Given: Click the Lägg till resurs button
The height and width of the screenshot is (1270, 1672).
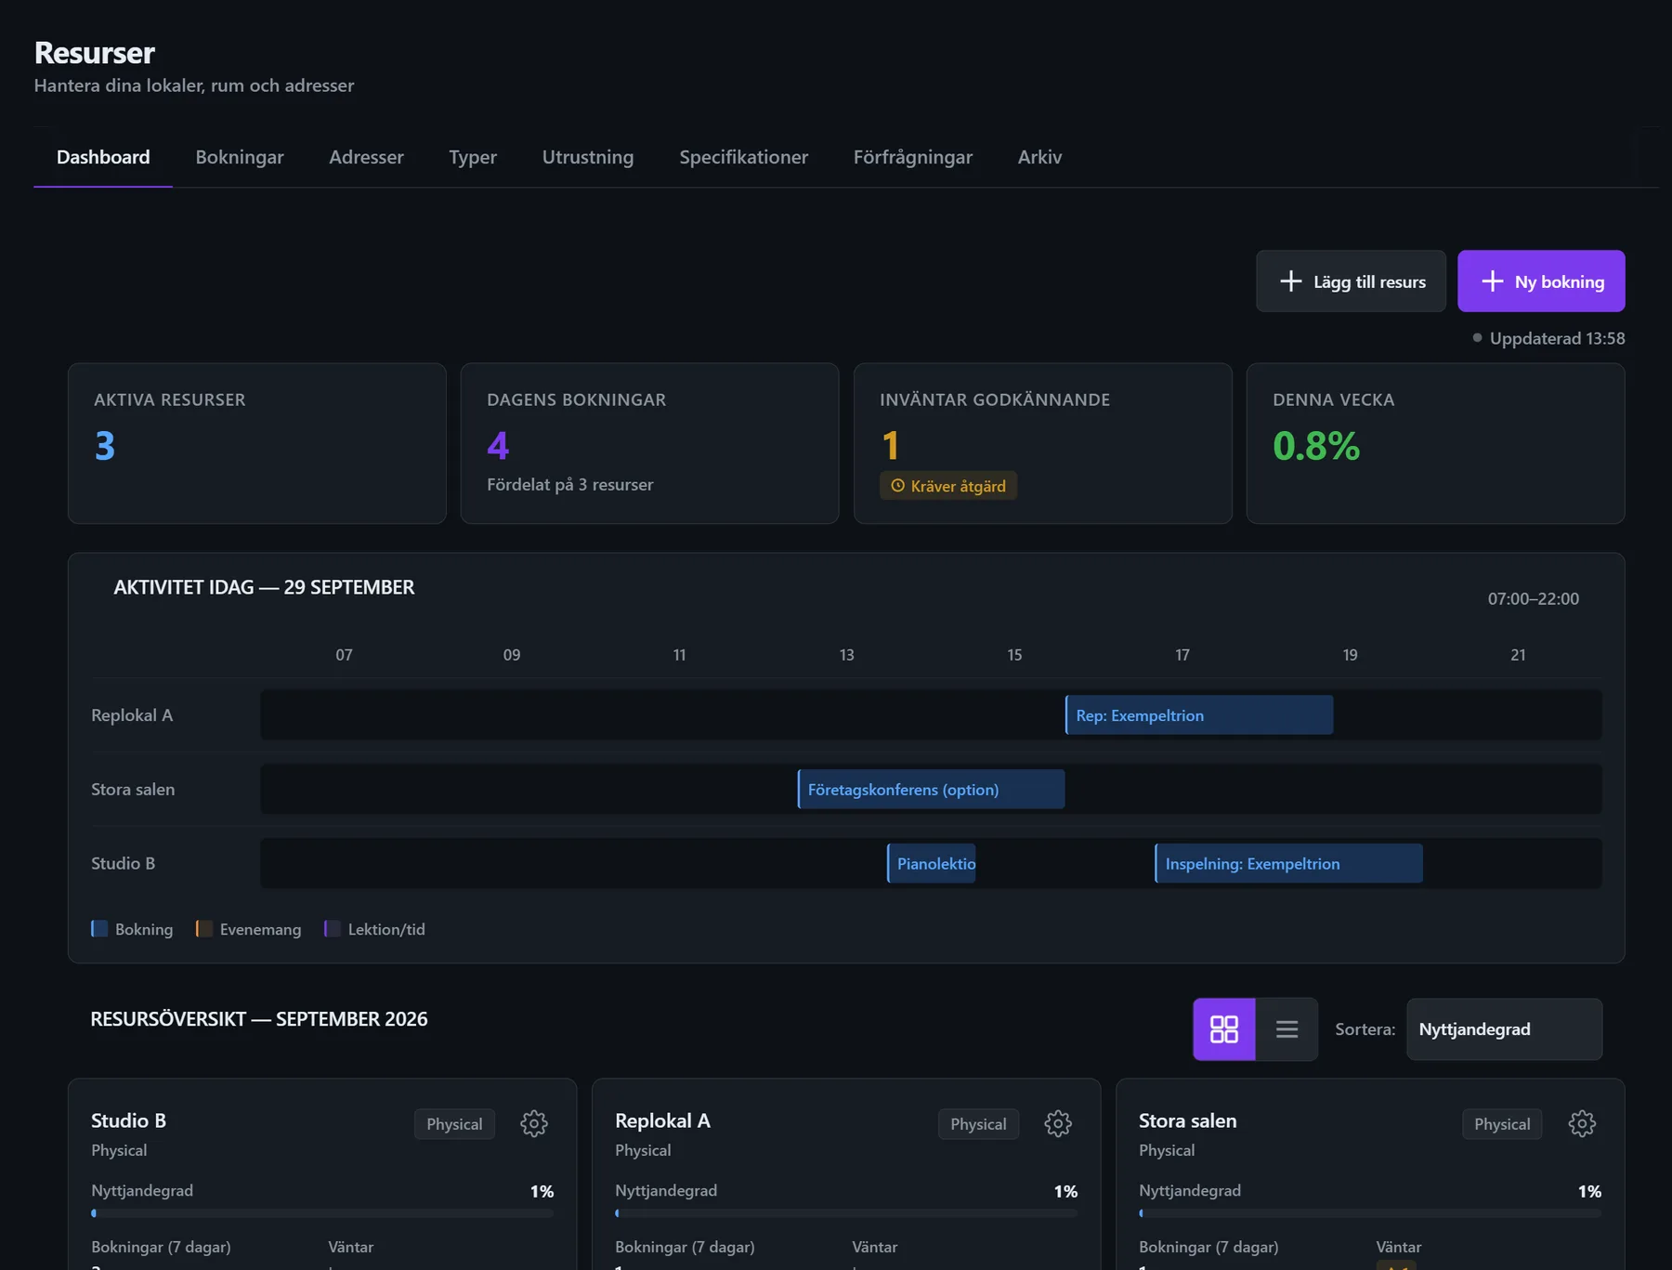Looking at the screenshot, I should pyautogui.click(x=1351, y=281).
